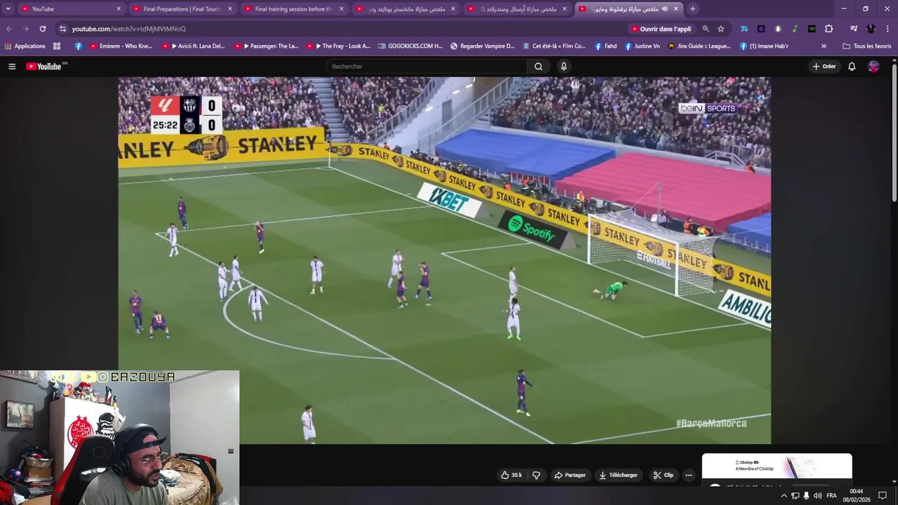The width and height of the screenshot is (898, 505).
Task: Reload the current page
Action: click(x=43, y=29)
